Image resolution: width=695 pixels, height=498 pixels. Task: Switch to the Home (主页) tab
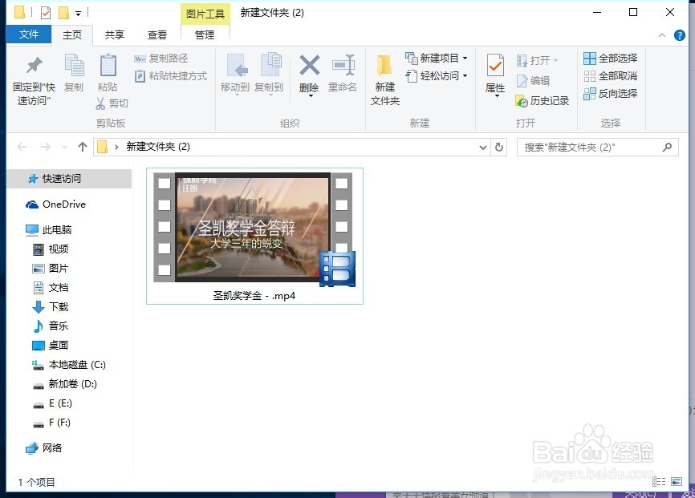pyautogui.click(x=72, y=35)
